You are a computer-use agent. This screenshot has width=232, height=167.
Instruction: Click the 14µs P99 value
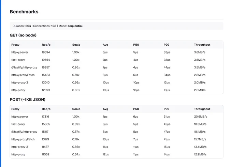point(167,154)
